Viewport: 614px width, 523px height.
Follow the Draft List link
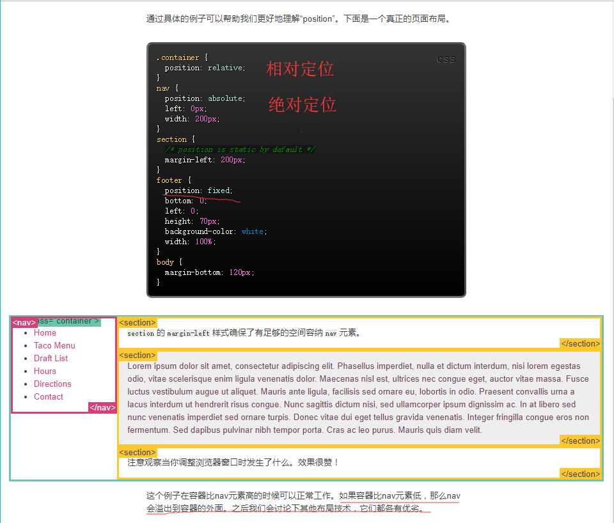tap(51, 358)
